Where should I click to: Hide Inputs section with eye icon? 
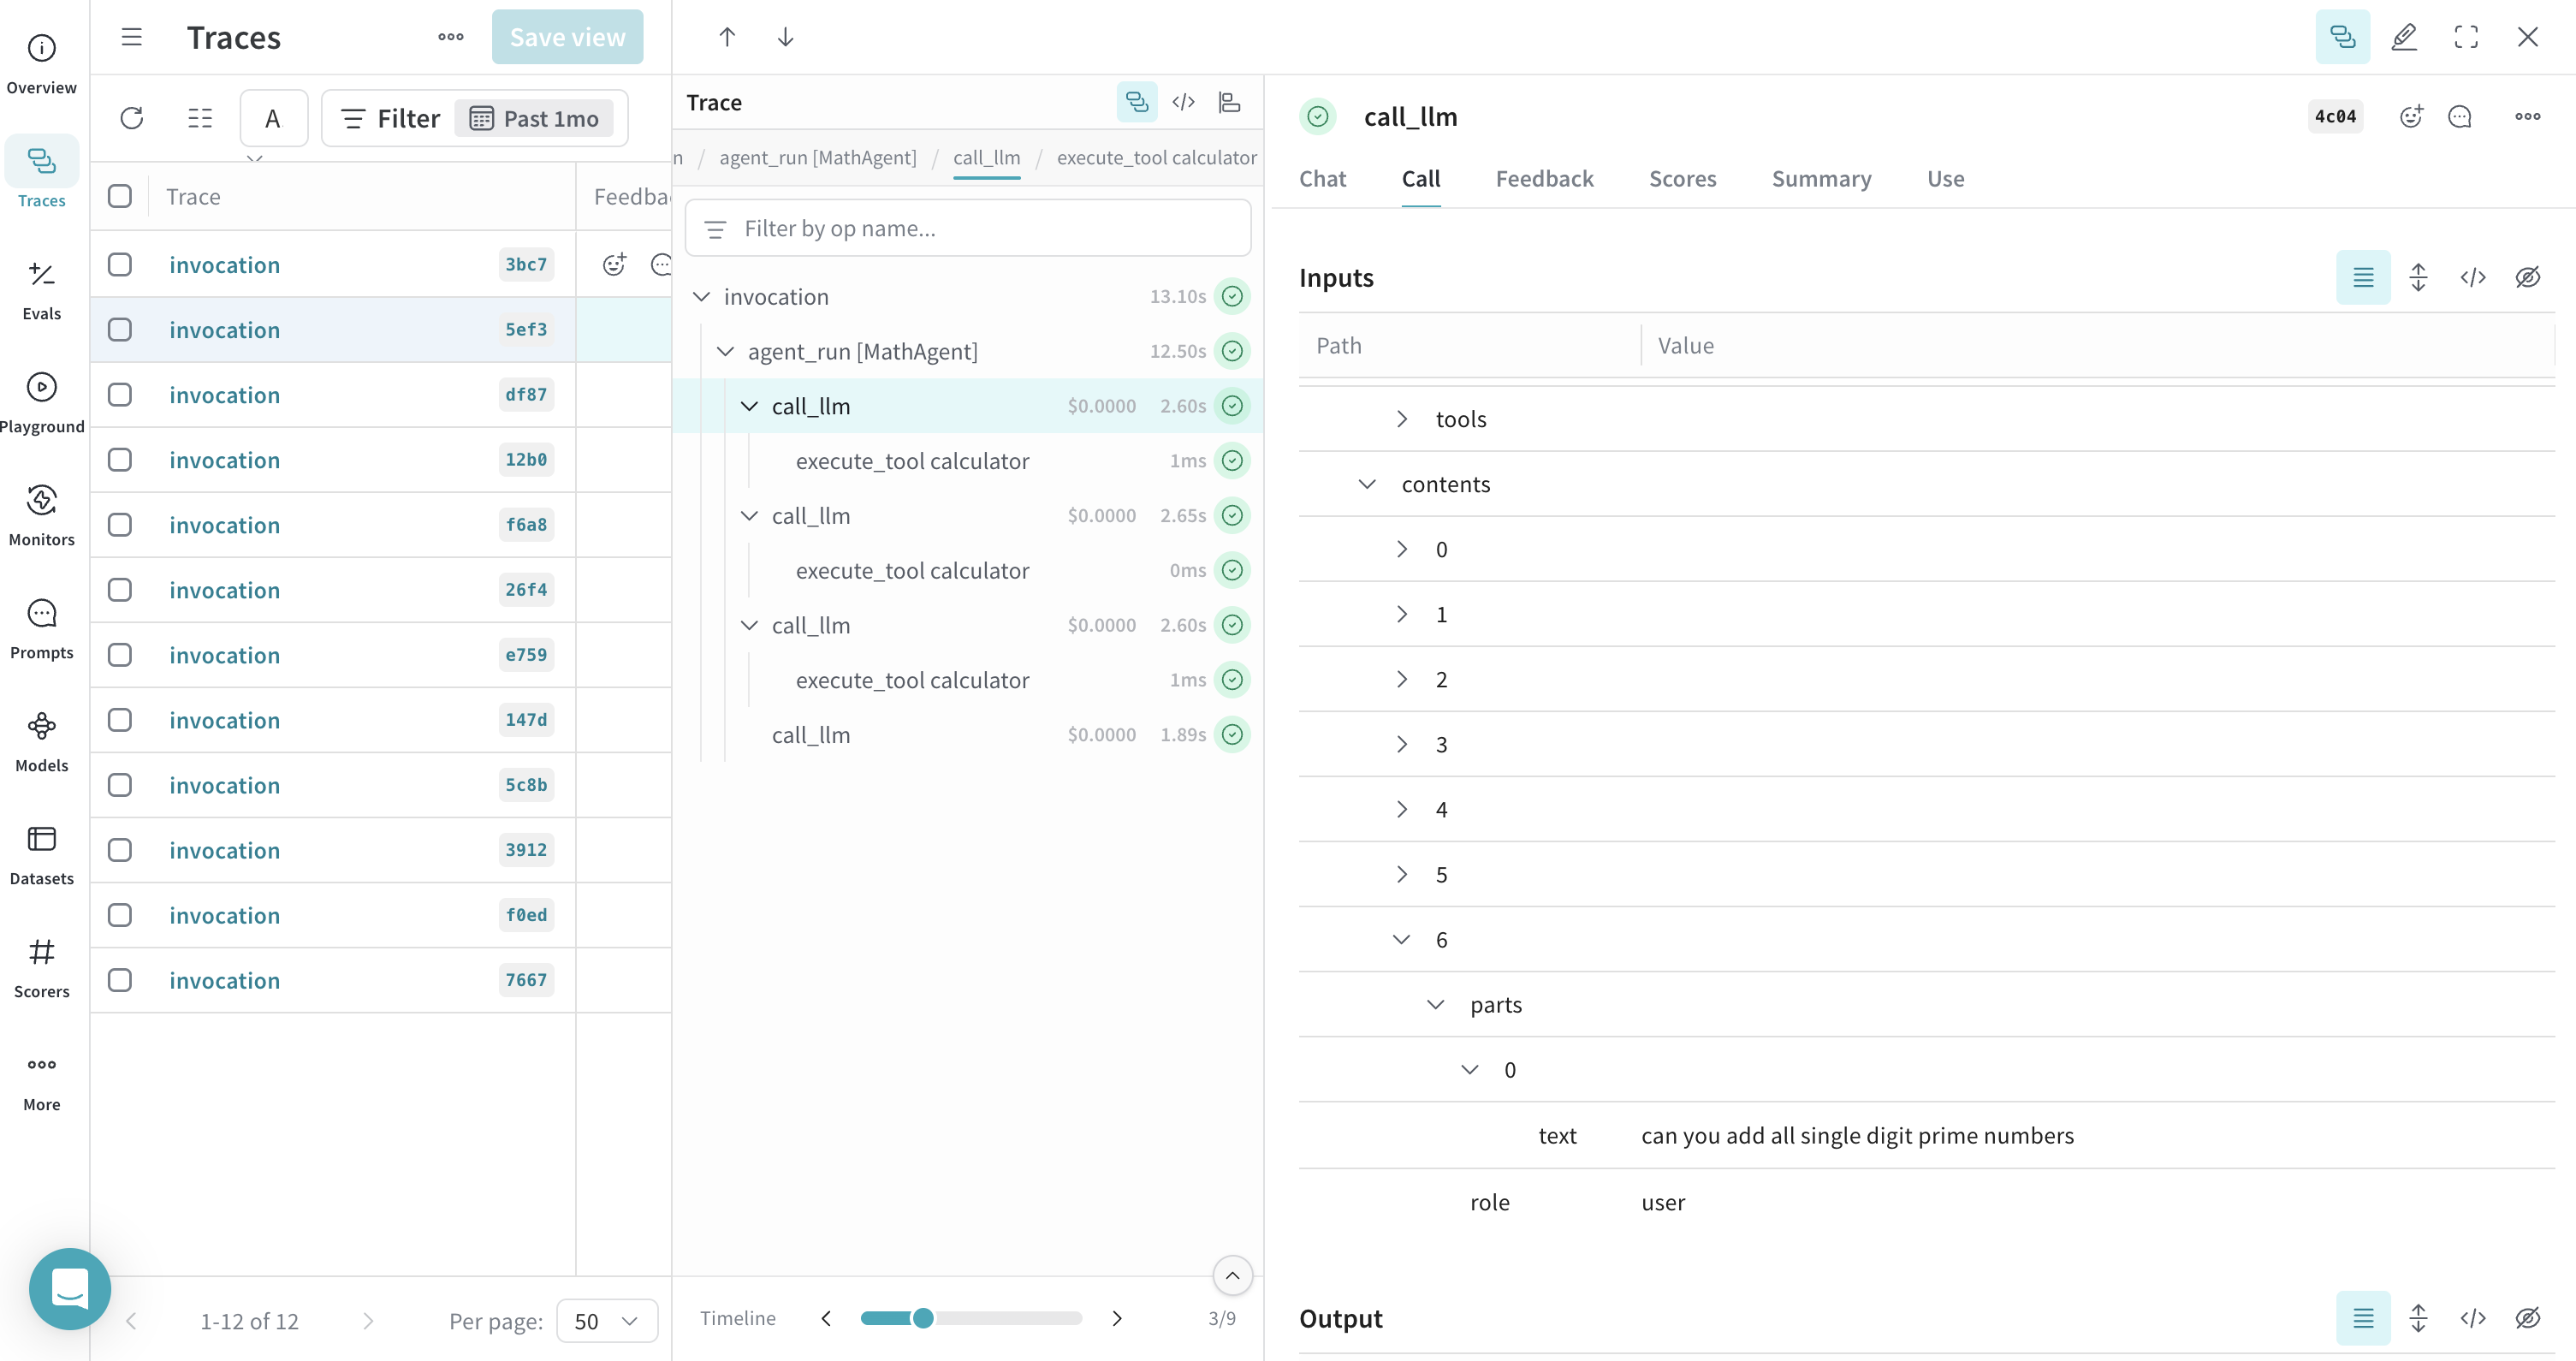(2527, 277)
